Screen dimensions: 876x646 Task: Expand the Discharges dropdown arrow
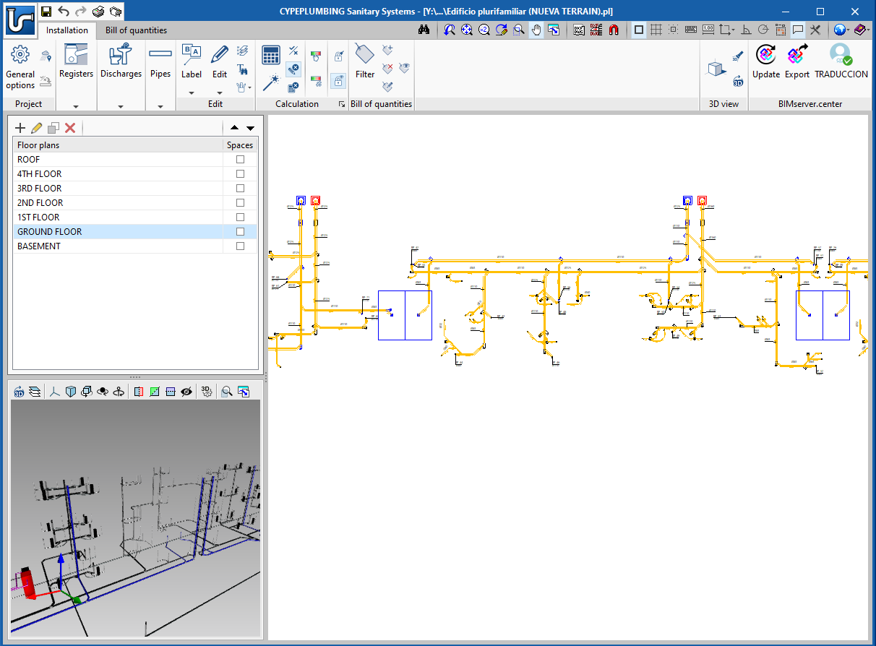click(x=121, y=105)
